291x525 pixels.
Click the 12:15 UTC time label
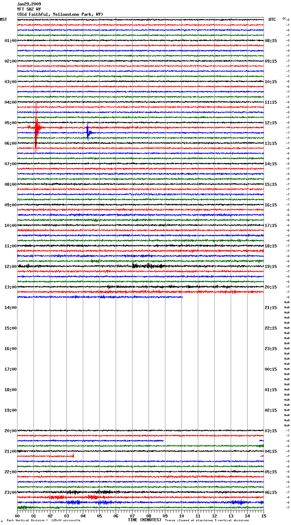click(271, 123)
